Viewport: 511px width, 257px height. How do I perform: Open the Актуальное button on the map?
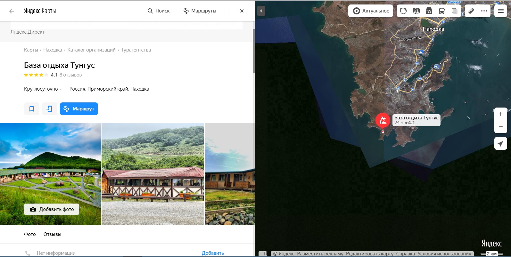click(x=371, y=11)
